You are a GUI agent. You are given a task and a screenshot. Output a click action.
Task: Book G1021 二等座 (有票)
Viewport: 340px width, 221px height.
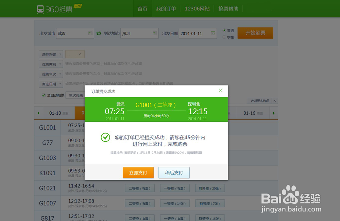(x=140, y=188)
